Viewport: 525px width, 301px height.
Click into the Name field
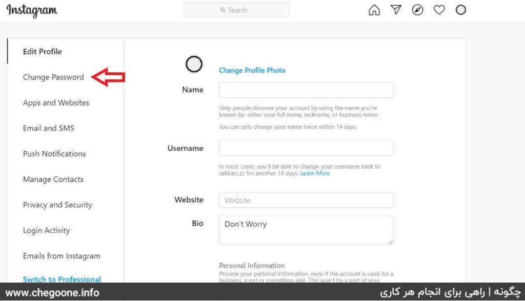click(x=307, y=90)
